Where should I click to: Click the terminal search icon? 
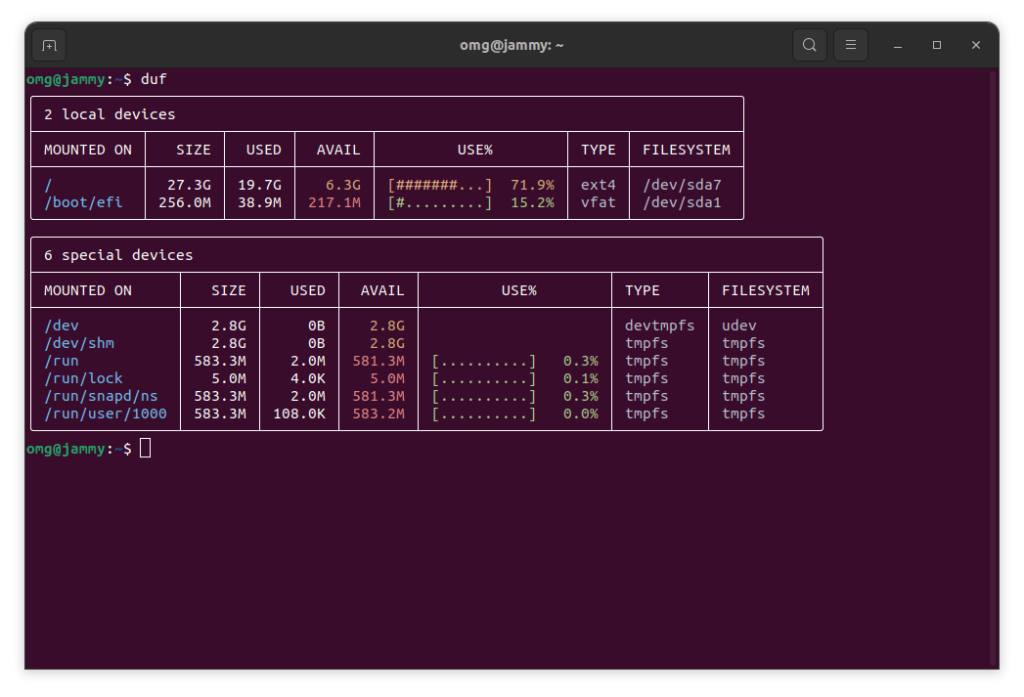click(x=809, y=45)
